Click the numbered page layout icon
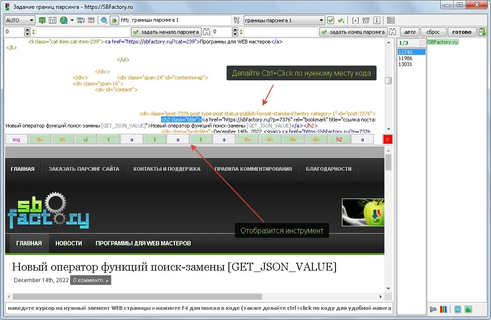 pyautogui.click(x=53, y=20)
